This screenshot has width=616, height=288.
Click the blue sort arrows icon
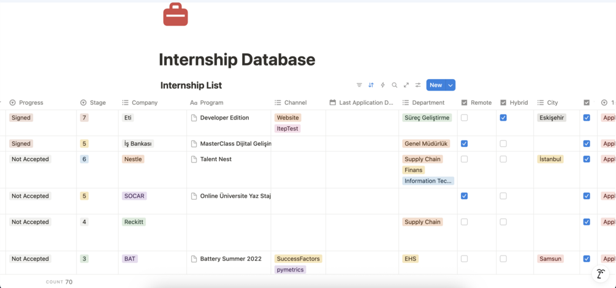pyautogui.click(x=371, y=85)
